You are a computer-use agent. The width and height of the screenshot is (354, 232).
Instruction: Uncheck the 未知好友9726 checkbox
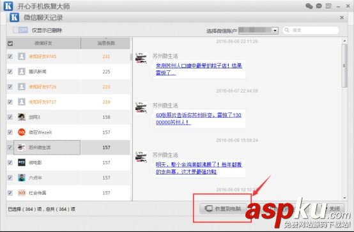click(x=10, y=87)
